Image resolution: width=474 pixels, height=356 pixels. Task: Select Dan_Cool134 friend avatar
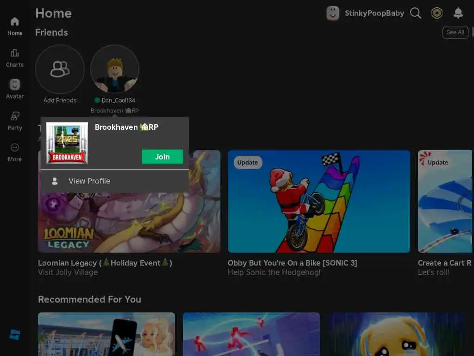[x=115, y=70]
